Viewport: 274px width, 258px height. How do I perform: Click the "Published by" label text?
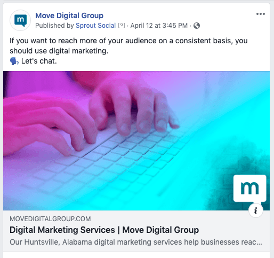tap(54, 26)
